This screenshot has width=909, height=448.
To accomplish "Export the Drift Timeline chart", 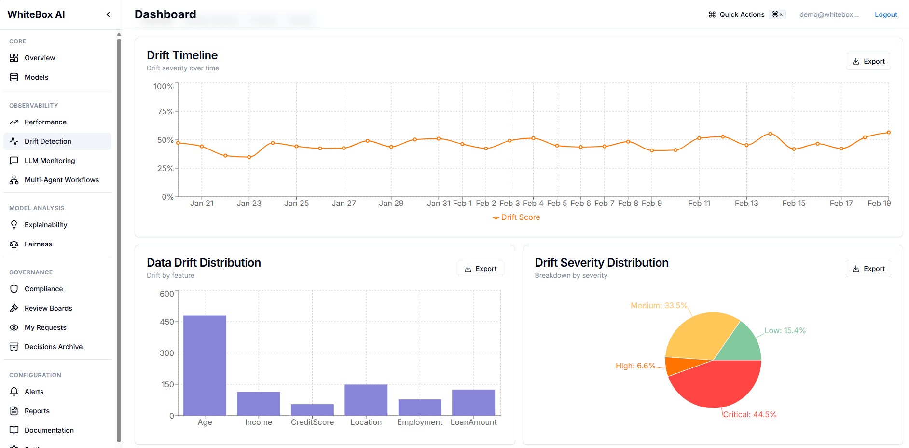I will coord(868,61).
